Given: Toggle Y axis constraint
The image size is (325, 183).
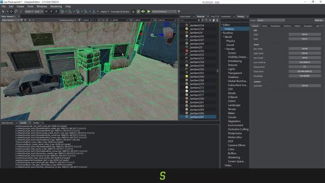Looking at the screenshot, I should 51,11.
